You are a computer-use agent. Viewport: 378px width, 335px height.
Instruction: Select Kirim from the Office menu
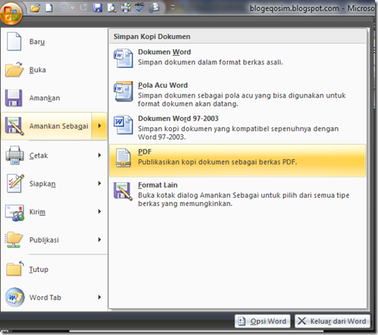click(x=54, y=211)
